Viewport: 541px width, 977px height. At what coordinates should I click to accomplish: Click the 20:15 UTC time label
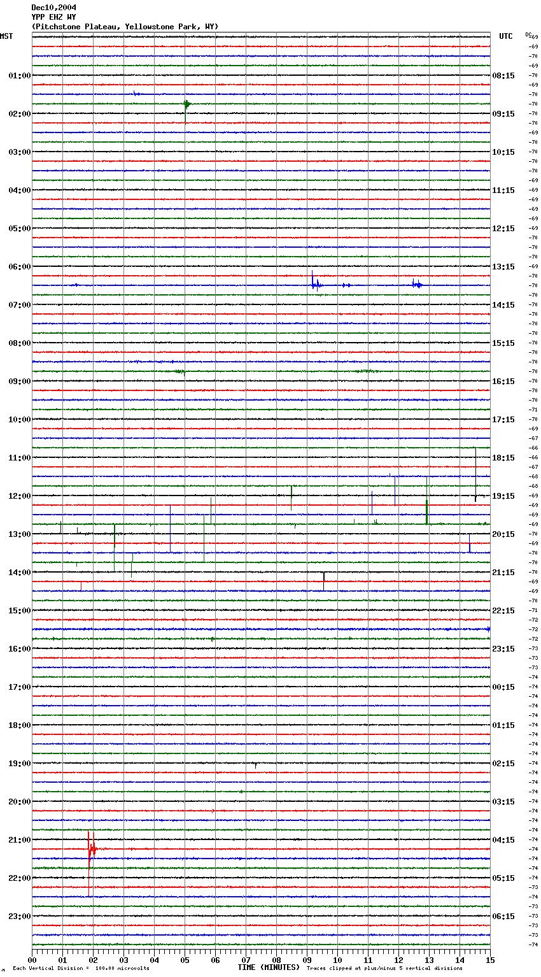[503, 534]
